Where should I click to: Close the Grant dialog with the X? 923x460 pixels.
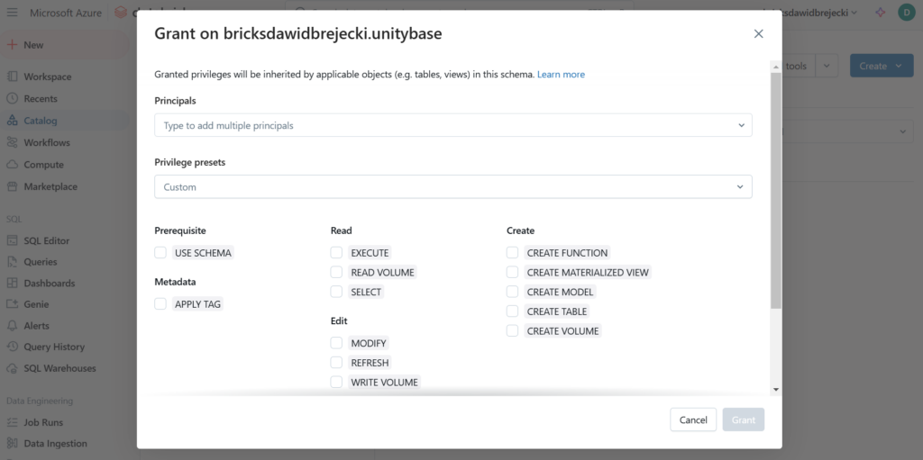coord(758,33)
